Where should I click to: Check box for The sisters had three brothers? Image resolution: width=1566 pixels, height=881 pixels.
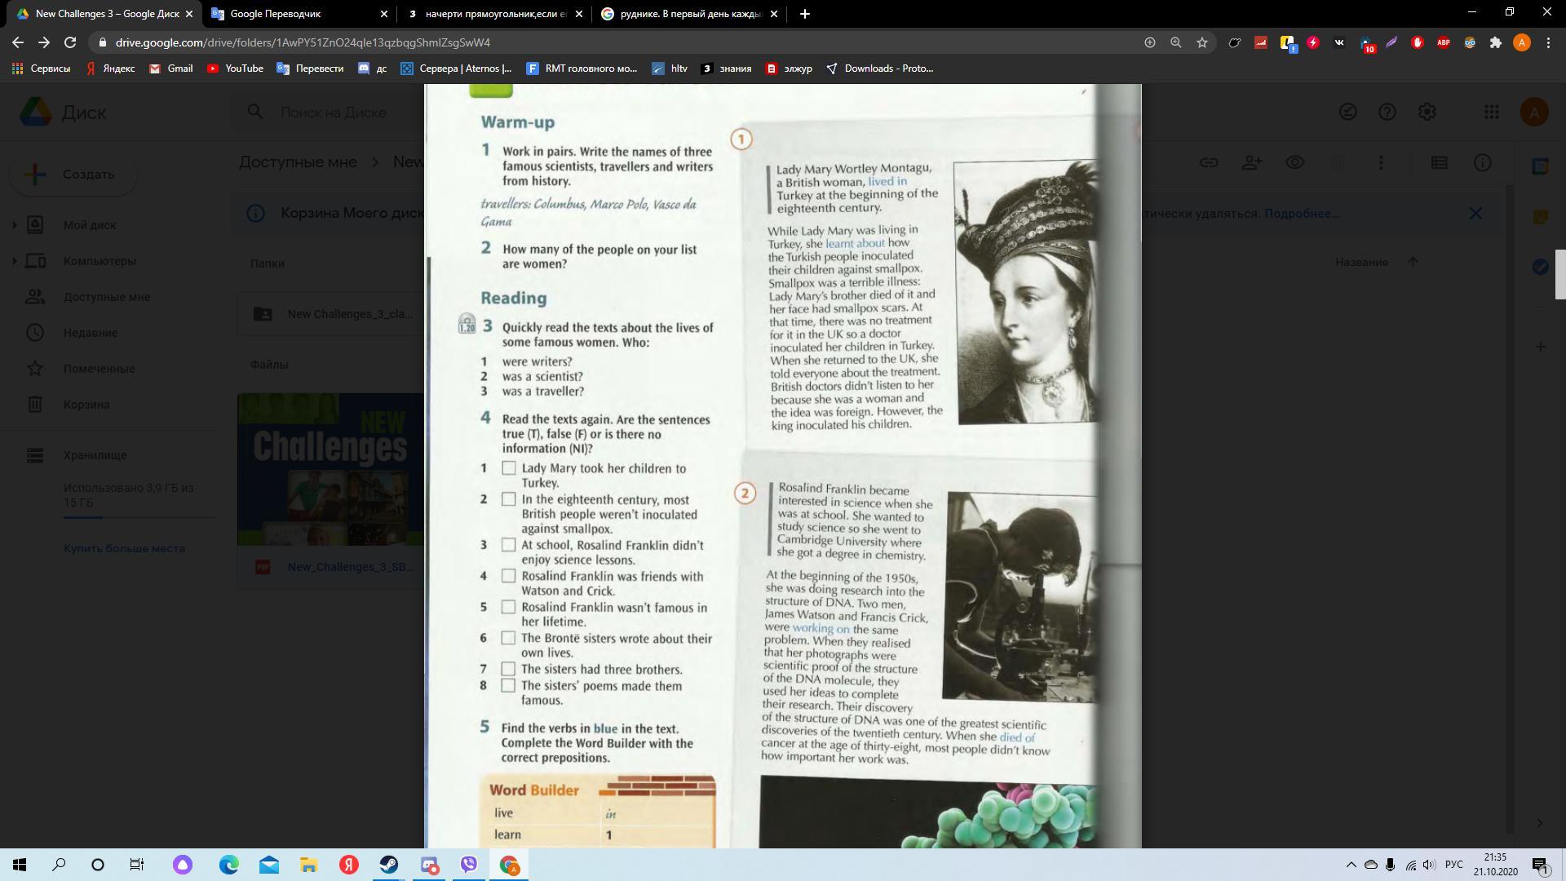508,669
